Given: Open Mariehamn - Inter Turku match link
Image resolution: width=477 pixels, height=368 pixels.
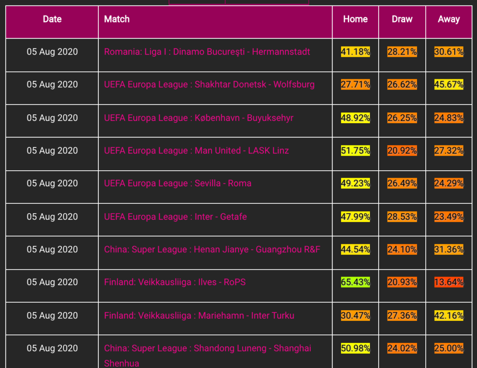Looking at the screenshot, I should pos(199,316).
